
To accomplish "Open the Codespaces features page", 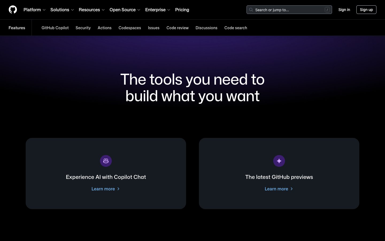I will (130, 28).
